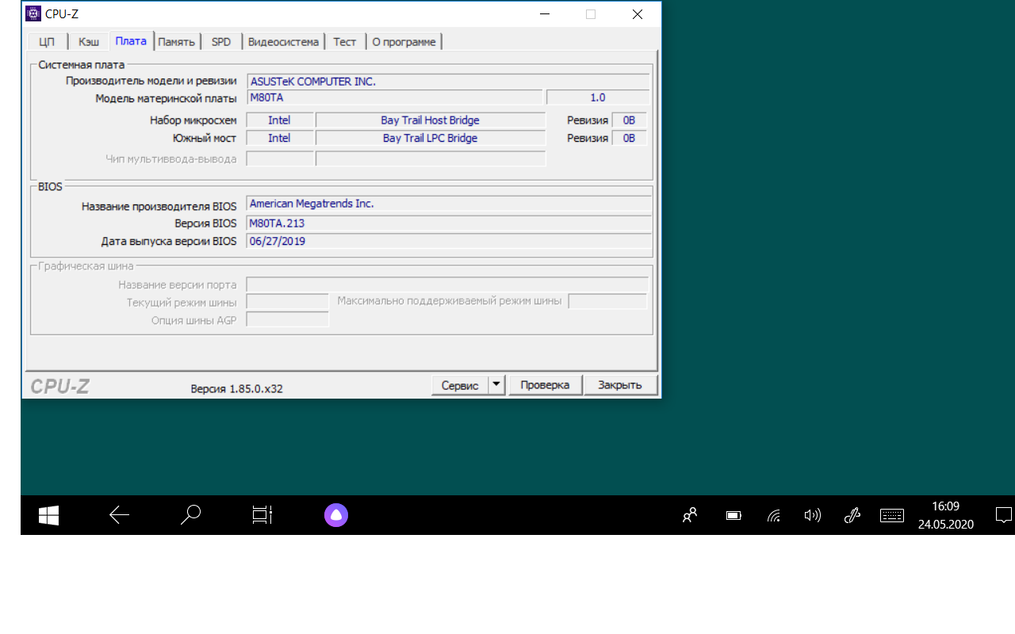1015x634 pixels.
Task: Open the Память tab
Action: click(176, 42)
